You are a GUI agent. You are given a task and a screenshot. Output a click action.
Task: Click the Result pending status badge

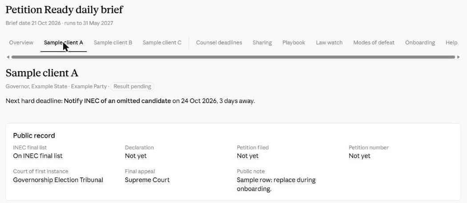[x=132, y=87]
